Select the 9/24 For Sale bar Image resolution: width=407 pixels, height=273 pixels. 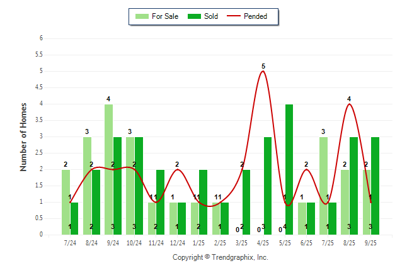[x=108, y=170]
